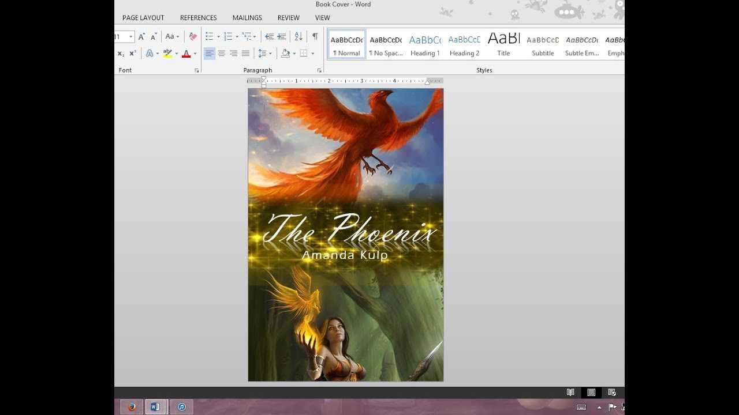The height and width of the screenshot is (415, 739).
Task: Decrease paragraph indent
Action: pyautogui.click(x=269, y=36)
